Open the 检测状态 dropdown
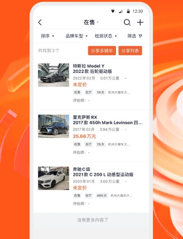The height and width of the screenshot is (239, 183). 106,36
